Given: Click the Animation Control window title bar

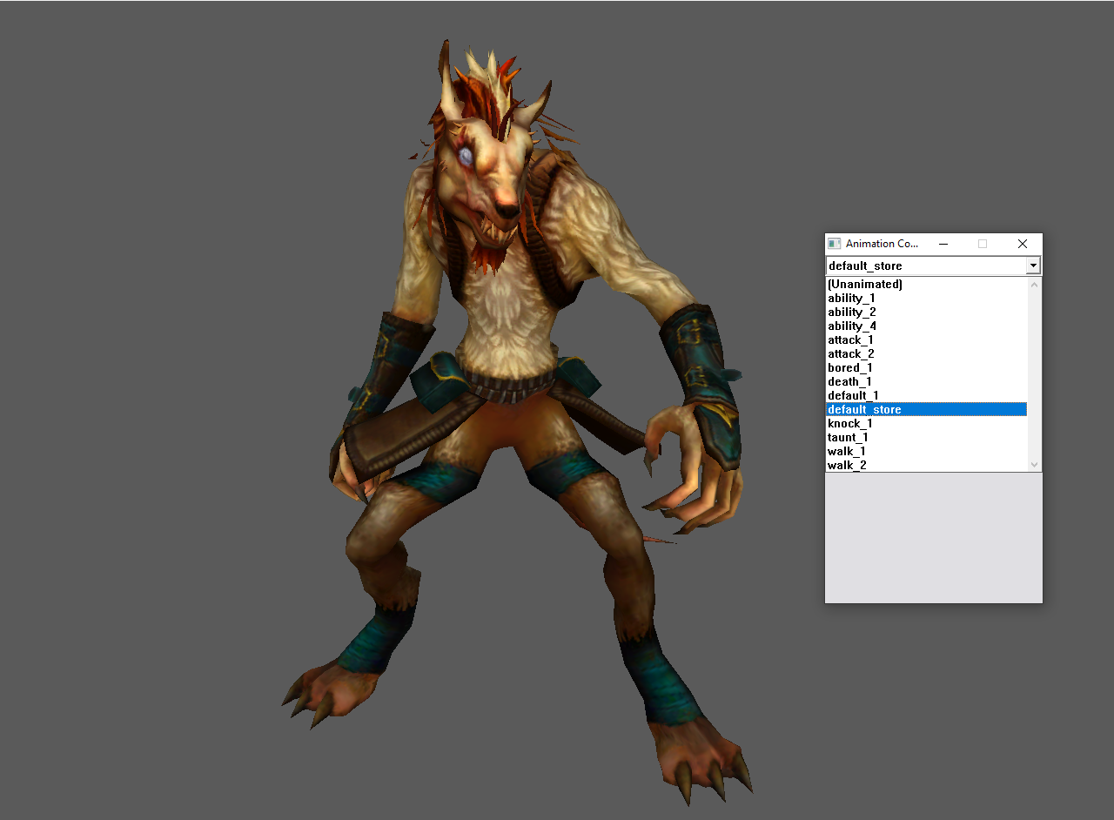Looking at the screenshot, I should click(x=933, y=244).
